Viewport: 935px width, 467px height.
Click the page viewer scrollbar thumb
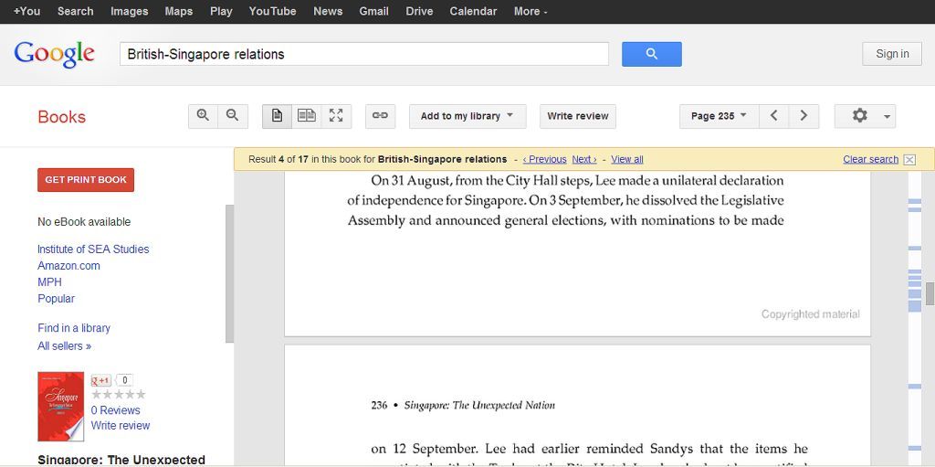930,293
